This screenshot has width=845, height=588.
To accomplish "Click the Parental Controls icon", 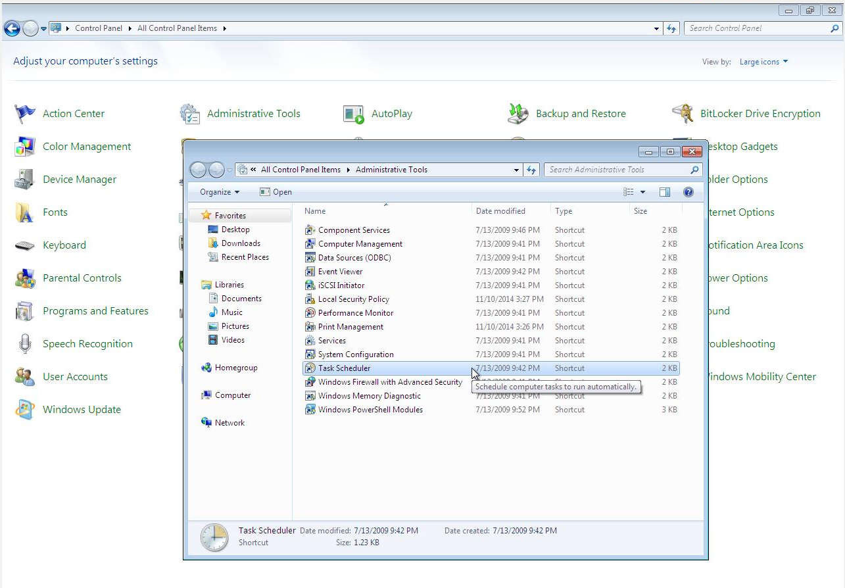I will point(25,278).
